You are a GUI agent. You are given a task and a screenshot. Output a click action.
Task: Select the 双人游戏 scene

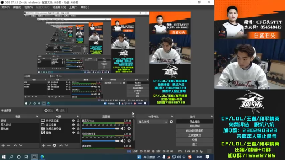[20, 125]
